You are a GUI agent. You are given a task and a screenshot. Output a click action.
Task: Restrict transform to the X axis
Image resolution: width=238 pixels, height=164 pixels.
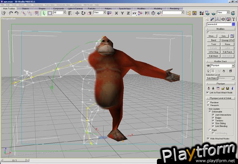[116, 13]
